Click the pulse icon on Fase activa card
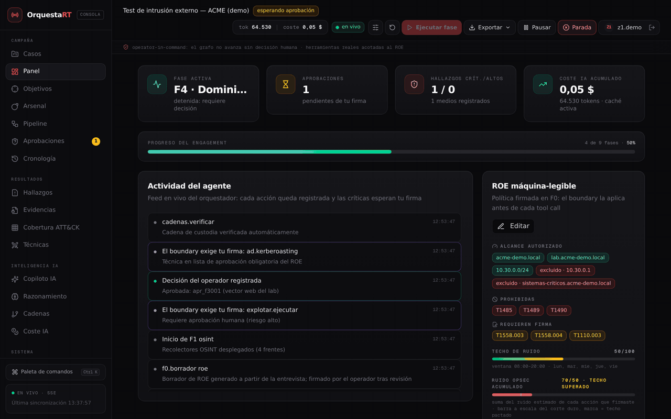Screen dimensions: 671x419 coord(157,84)
